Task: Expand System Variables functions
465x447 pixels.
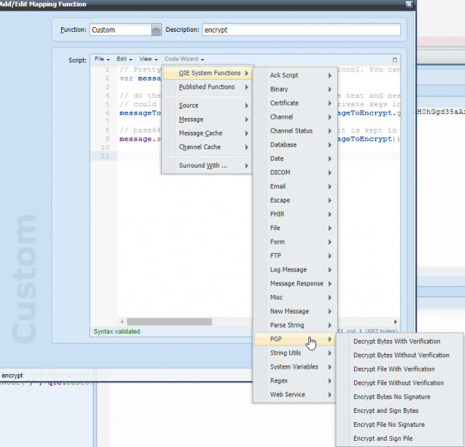Action: [295, 367]
